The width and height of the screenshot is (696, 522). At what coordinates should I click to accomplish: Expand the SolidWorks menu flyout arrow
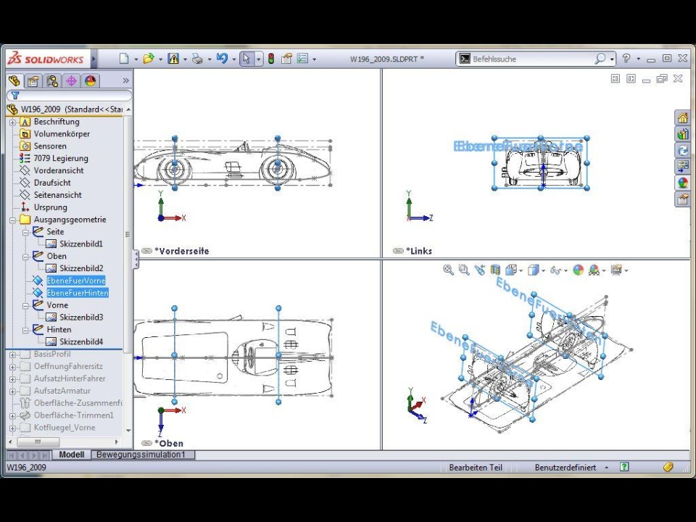[x=94, y=59]
